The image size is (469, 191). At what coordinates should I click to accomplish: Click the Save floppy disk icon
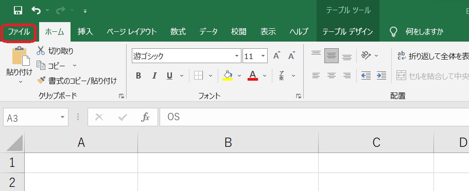[x=18, y=11]
